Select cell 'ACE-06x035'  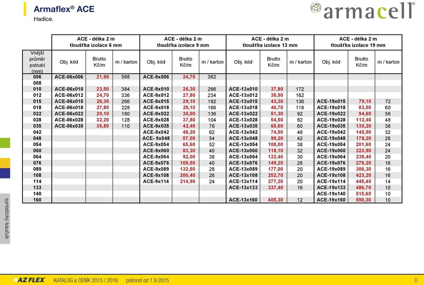(x=69, y=126)
